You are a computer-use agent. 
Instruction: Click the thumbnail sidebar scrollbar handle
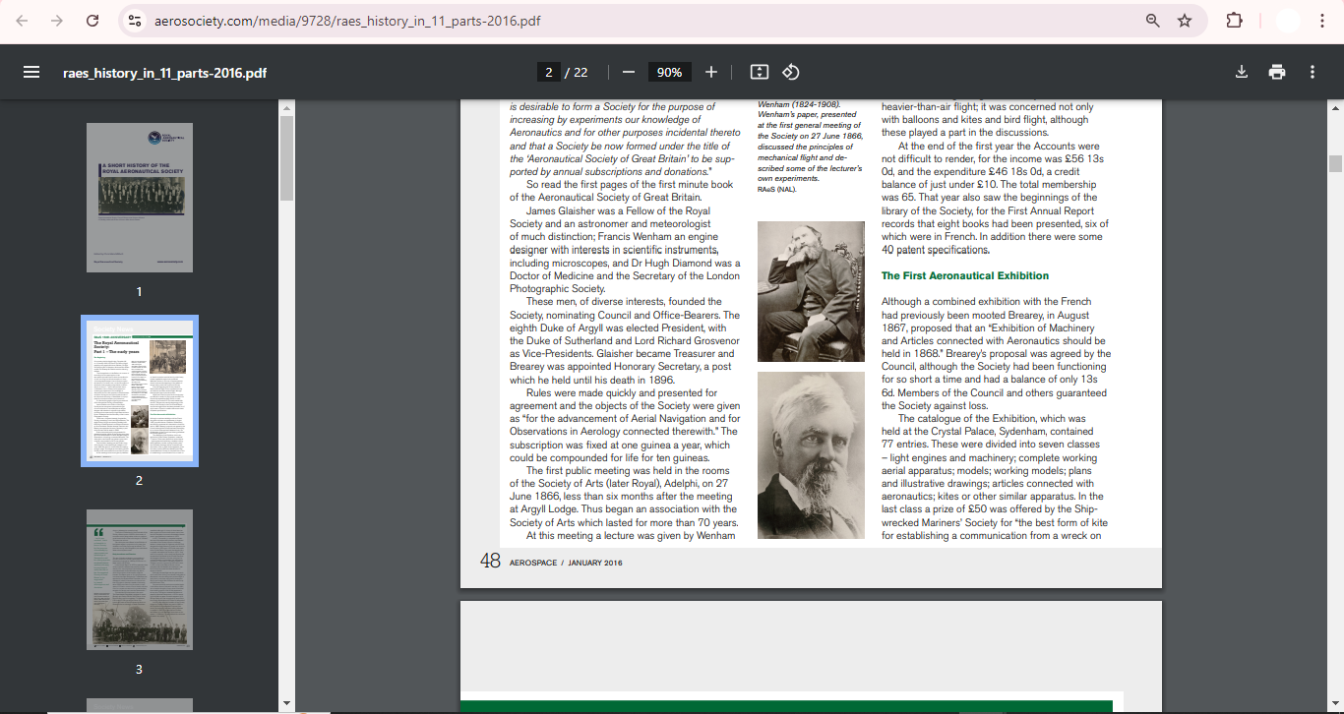286,158
